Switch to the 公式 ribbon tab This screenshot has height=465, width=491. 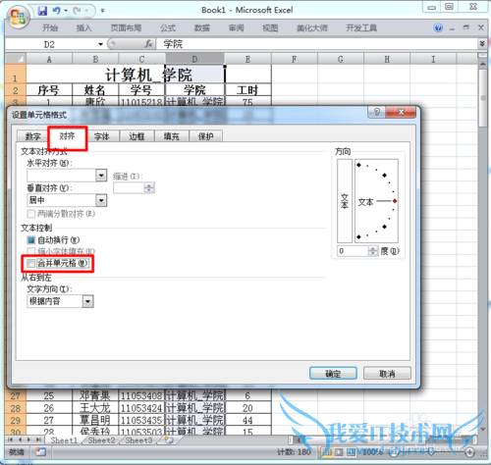[x=168, y=28]
